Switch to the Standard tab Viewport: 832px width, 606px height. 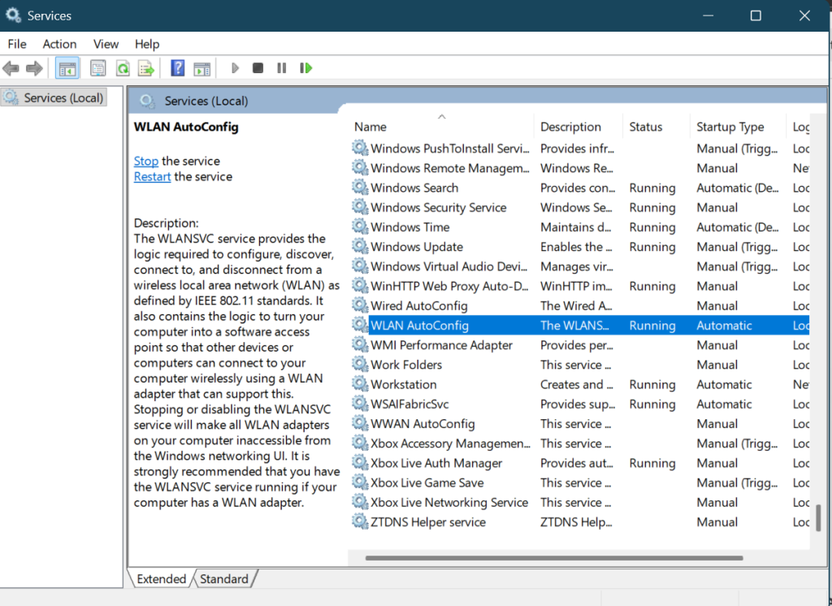click(x=224, y=578)
